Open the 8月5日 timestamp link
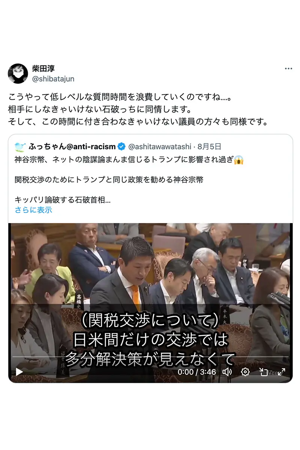The width and height of the screenshot is (300, 450). 209,147
